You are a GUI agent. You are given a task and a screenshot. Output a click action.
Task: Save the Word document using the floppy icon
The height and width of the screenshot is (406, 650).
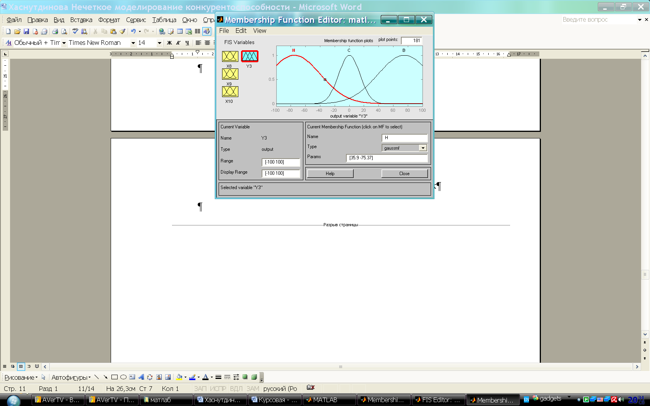click(26, 31)
